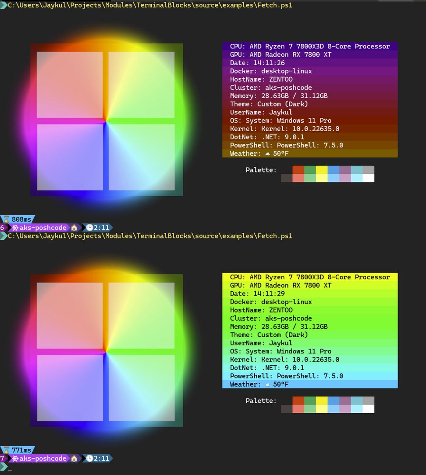Pick the green swatch in the palette under the yellow-green block
426x475 pixels.
(x=310, y=400)
